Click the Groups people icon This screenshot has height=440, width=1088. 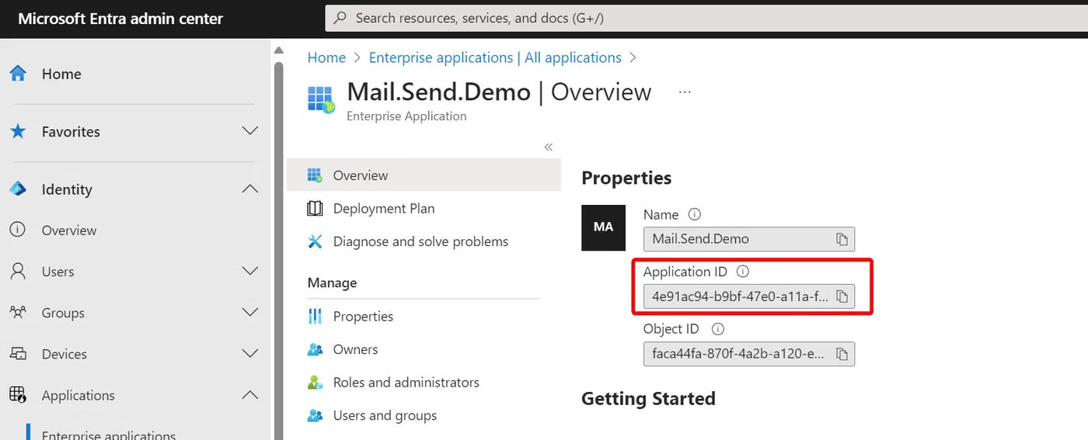pos(18,312)
